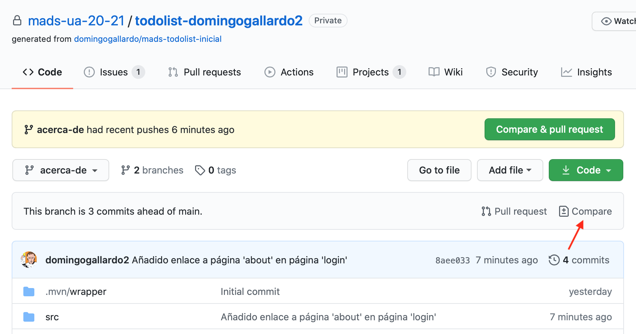Open 'Initial commit' message for .mvn/wrapper
The image size is (636, 334).
point(250,291)
